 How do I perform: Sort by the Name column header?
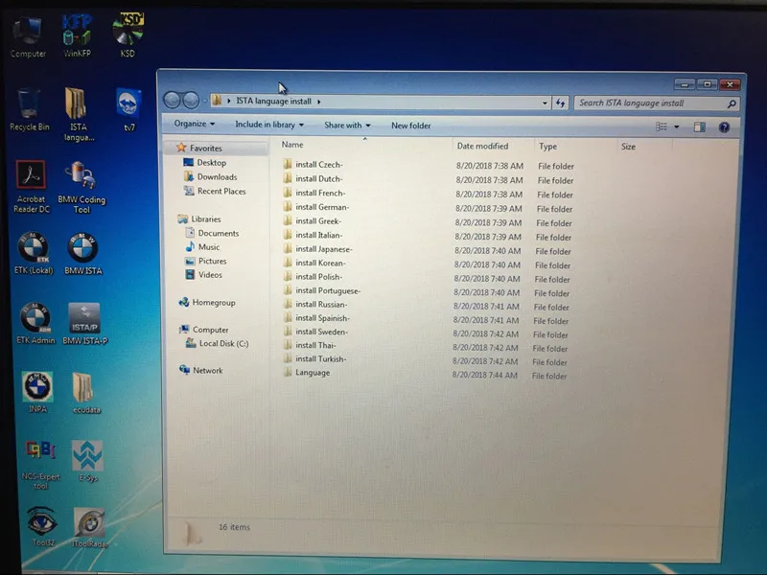[292, 145]
